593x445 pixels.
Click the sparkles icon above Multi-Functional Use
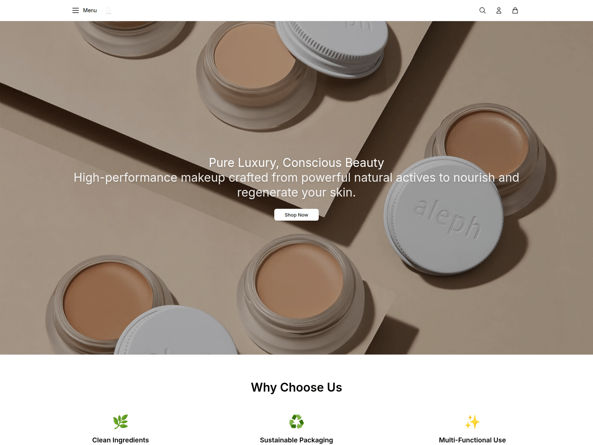[x=473, y=422]
